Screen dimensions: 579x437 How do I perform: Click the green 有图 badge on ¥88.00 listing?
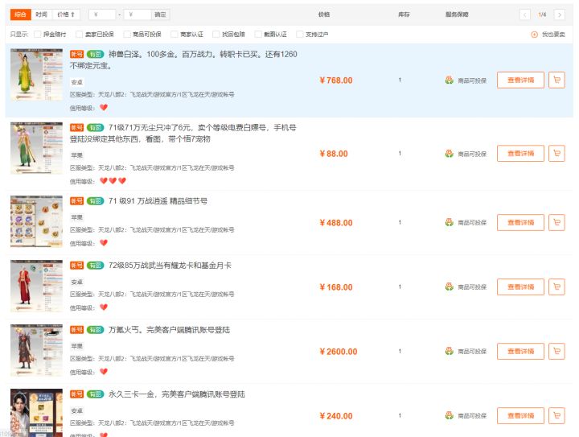click(95, 127)
